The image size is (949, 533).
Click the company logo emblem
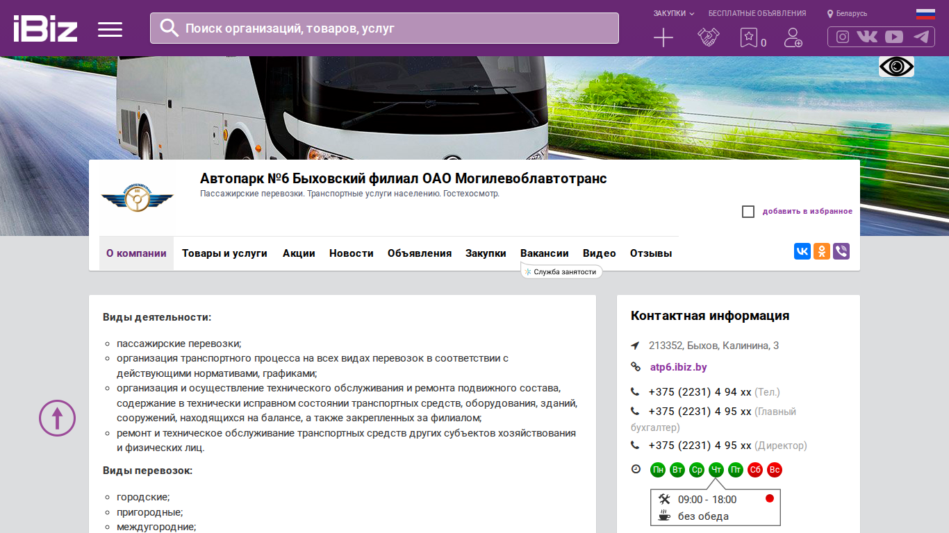137,198
